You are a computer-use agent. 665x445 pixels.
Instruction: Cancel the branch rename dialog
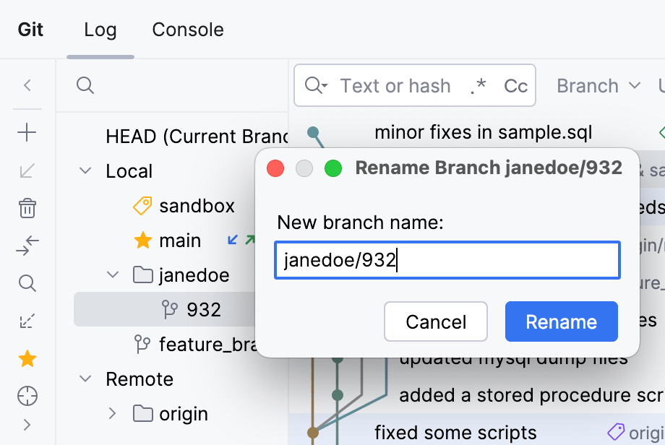(436, 321)
